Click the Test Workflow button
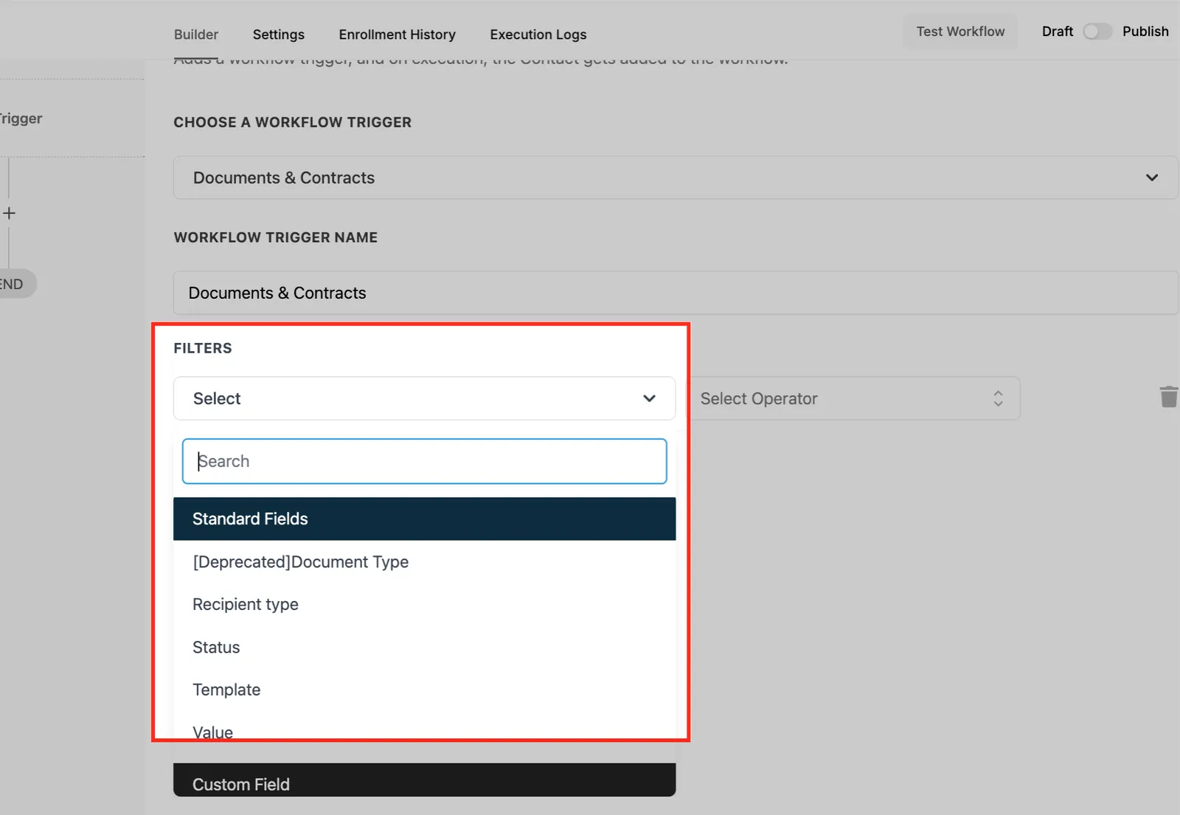Screen dimensions: 1180x815 click(960, 32)
